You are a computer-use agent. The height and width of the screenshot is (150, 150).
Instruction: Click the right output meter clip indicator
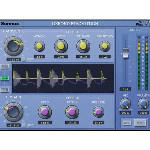[146, 36]
